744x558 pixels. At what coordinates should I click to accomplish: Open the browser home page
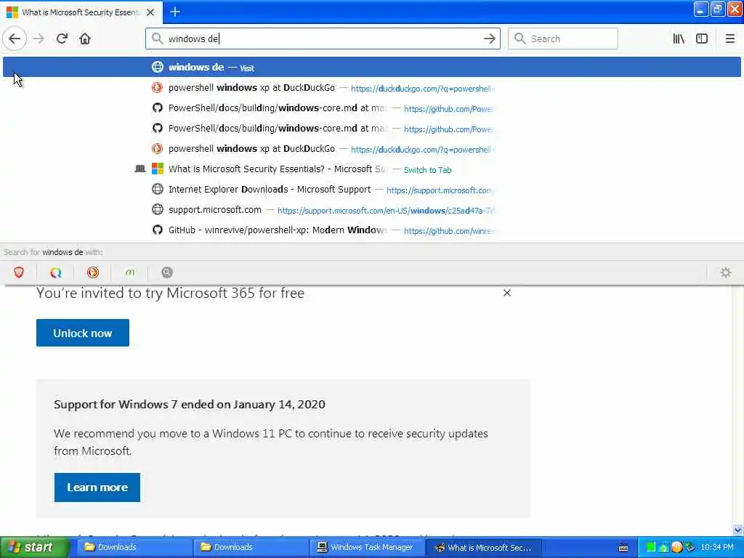(85, 39)
